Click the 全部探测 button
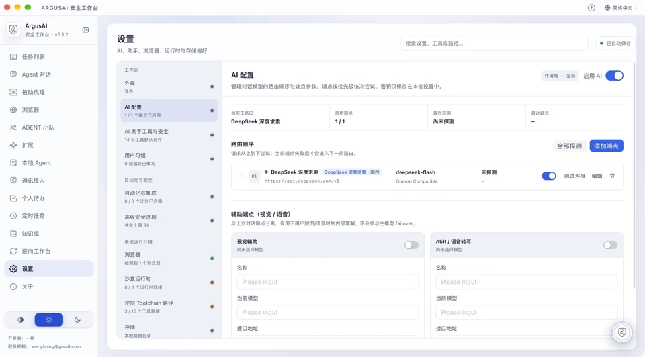This screenshot has height=357, width=645. coord(569,146)
